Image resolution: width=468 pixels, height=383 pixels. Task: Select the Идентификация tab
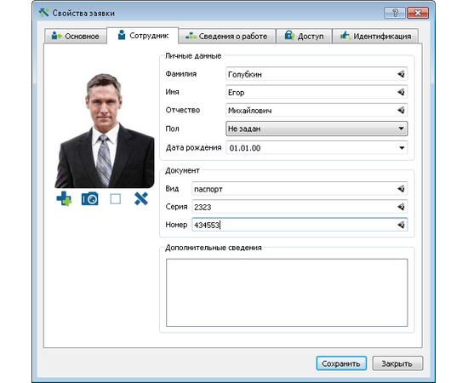(x=375, y=36)
